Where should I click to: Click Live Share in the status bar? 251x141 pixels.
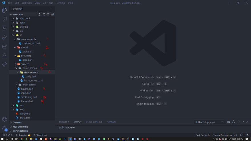(x=40, y=135)
